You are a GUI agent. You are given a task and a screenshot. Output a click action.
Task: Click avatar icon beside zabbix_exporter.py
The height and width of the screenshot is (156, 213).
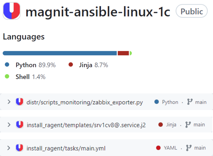[x=19, y=102]
